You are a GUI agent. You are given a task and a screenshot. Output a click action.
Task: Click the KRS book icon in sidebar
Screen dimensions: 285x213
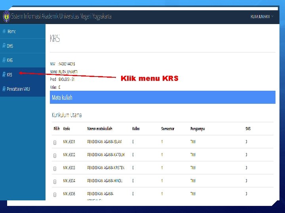click(x=4, y=75)
